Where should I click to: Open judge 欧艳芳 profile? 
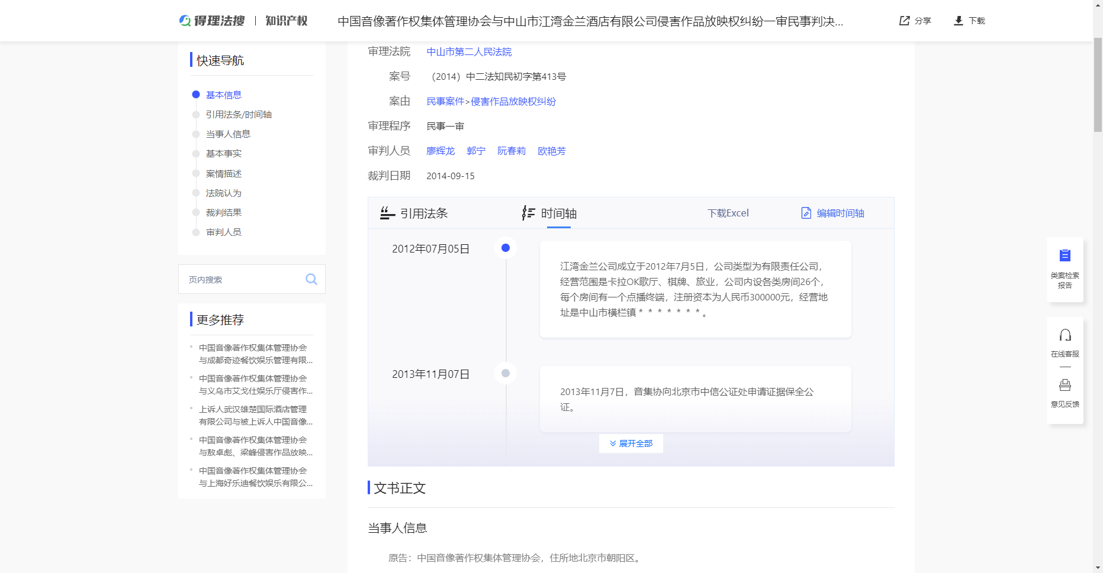click(x=552, y=151)
